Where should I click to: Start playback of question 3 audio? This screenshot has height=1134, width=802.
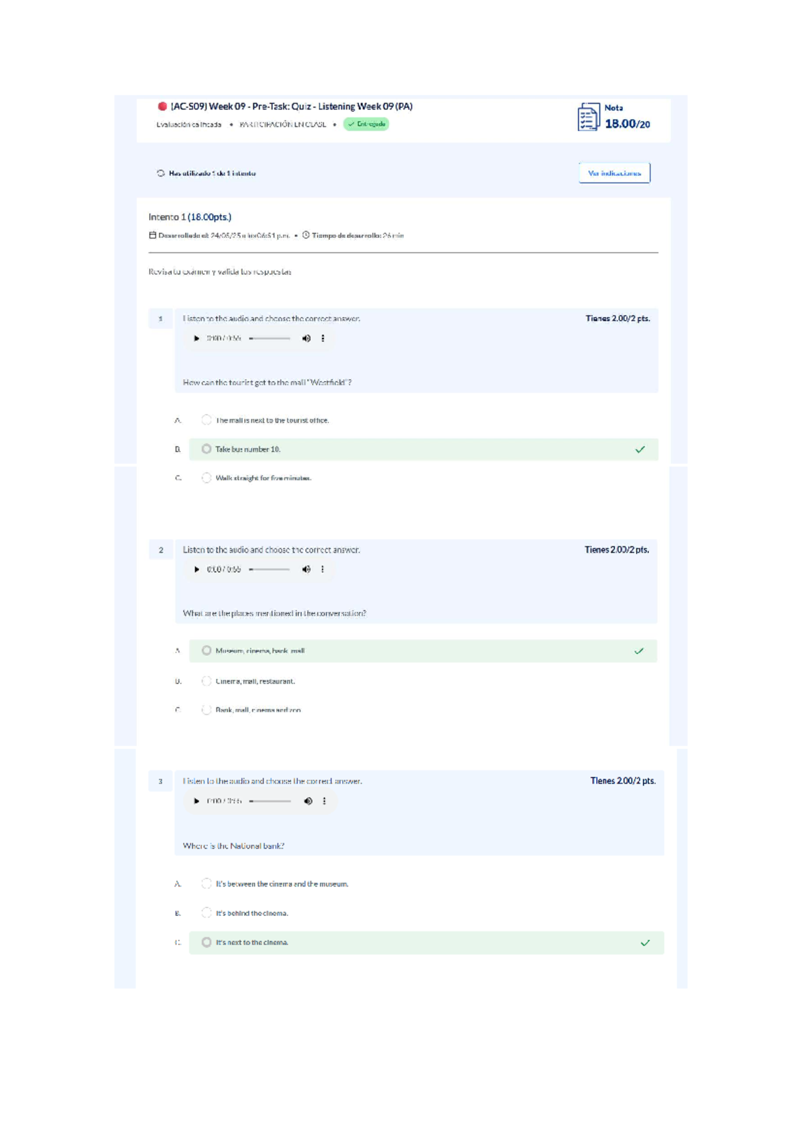[x=196, y=802]
